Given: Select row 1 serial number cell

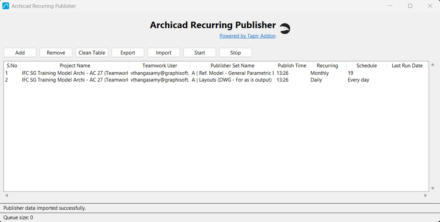Looking at the screenshot, I should click(12, 73).
